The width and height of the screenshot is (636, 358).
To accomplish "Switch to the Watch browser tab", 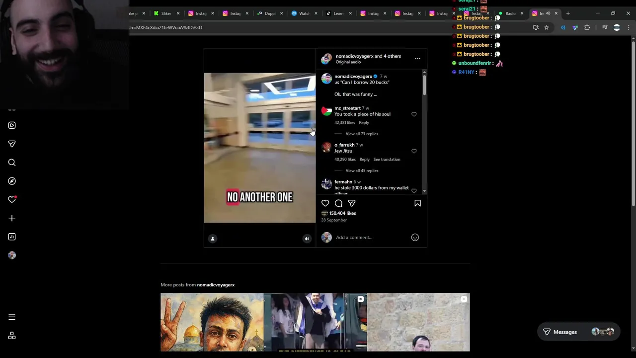I will click(x=304, y=13).
